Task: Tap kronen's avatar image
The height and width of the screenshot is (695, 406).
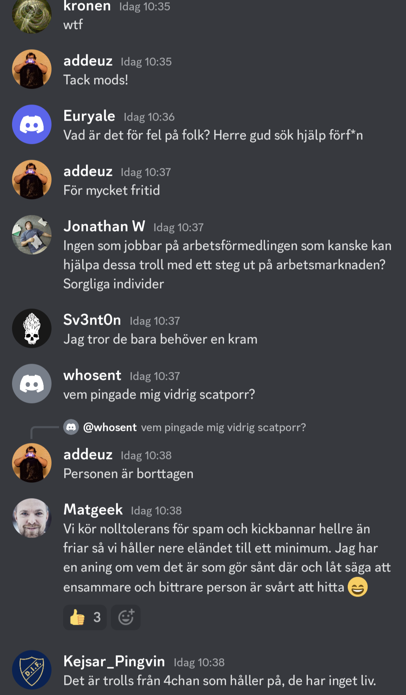Action: (32, 15)
